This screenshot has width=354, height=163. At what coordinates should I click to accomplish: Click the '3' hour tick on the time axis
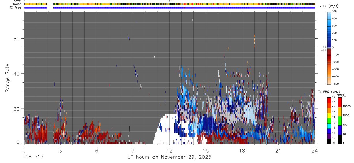coord(60,150)
